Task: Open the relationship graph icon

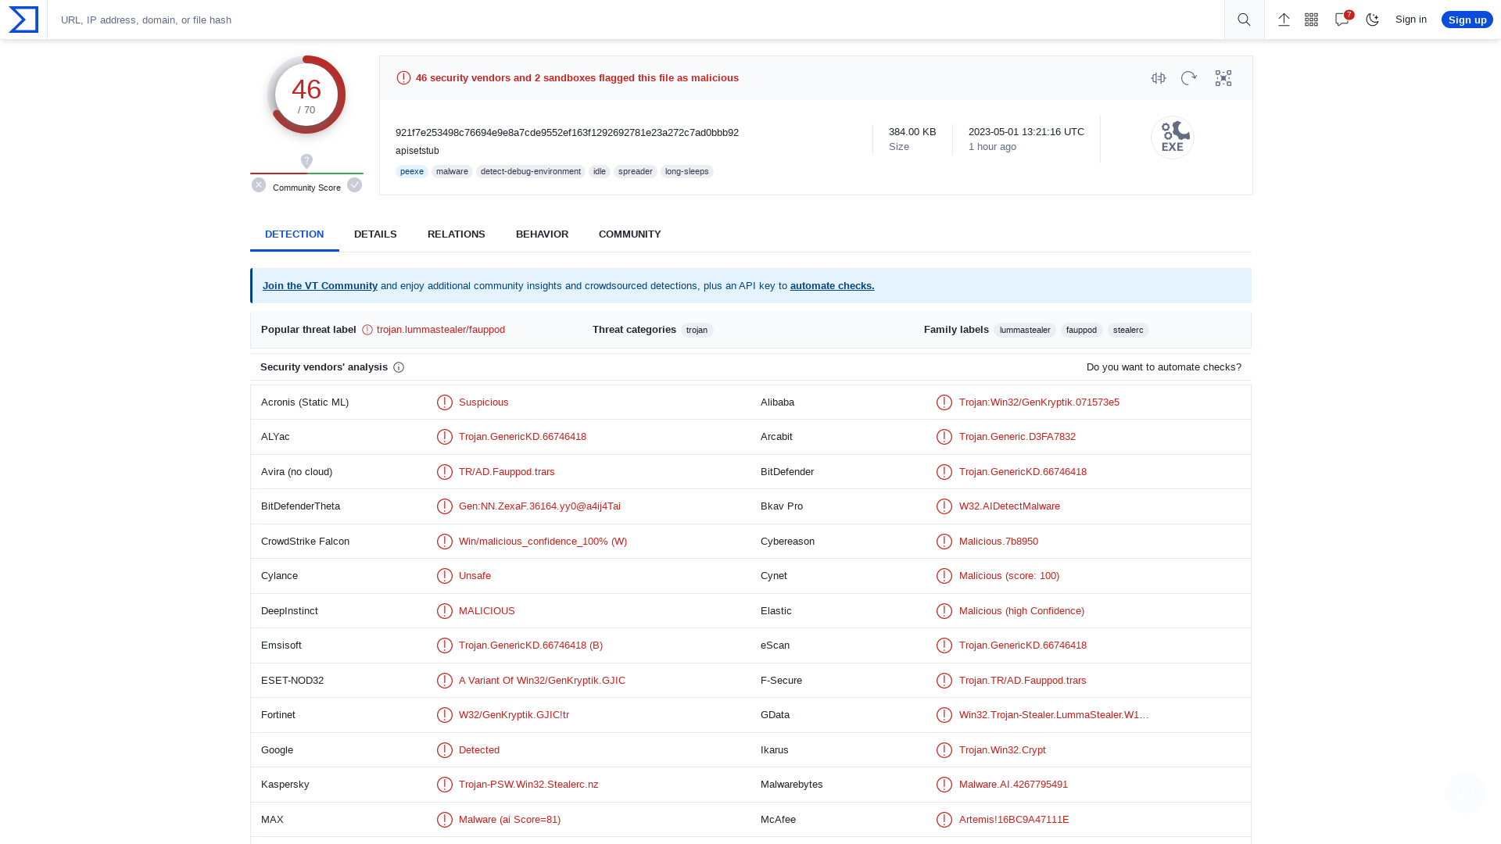Action: (x=1223, y=78)
